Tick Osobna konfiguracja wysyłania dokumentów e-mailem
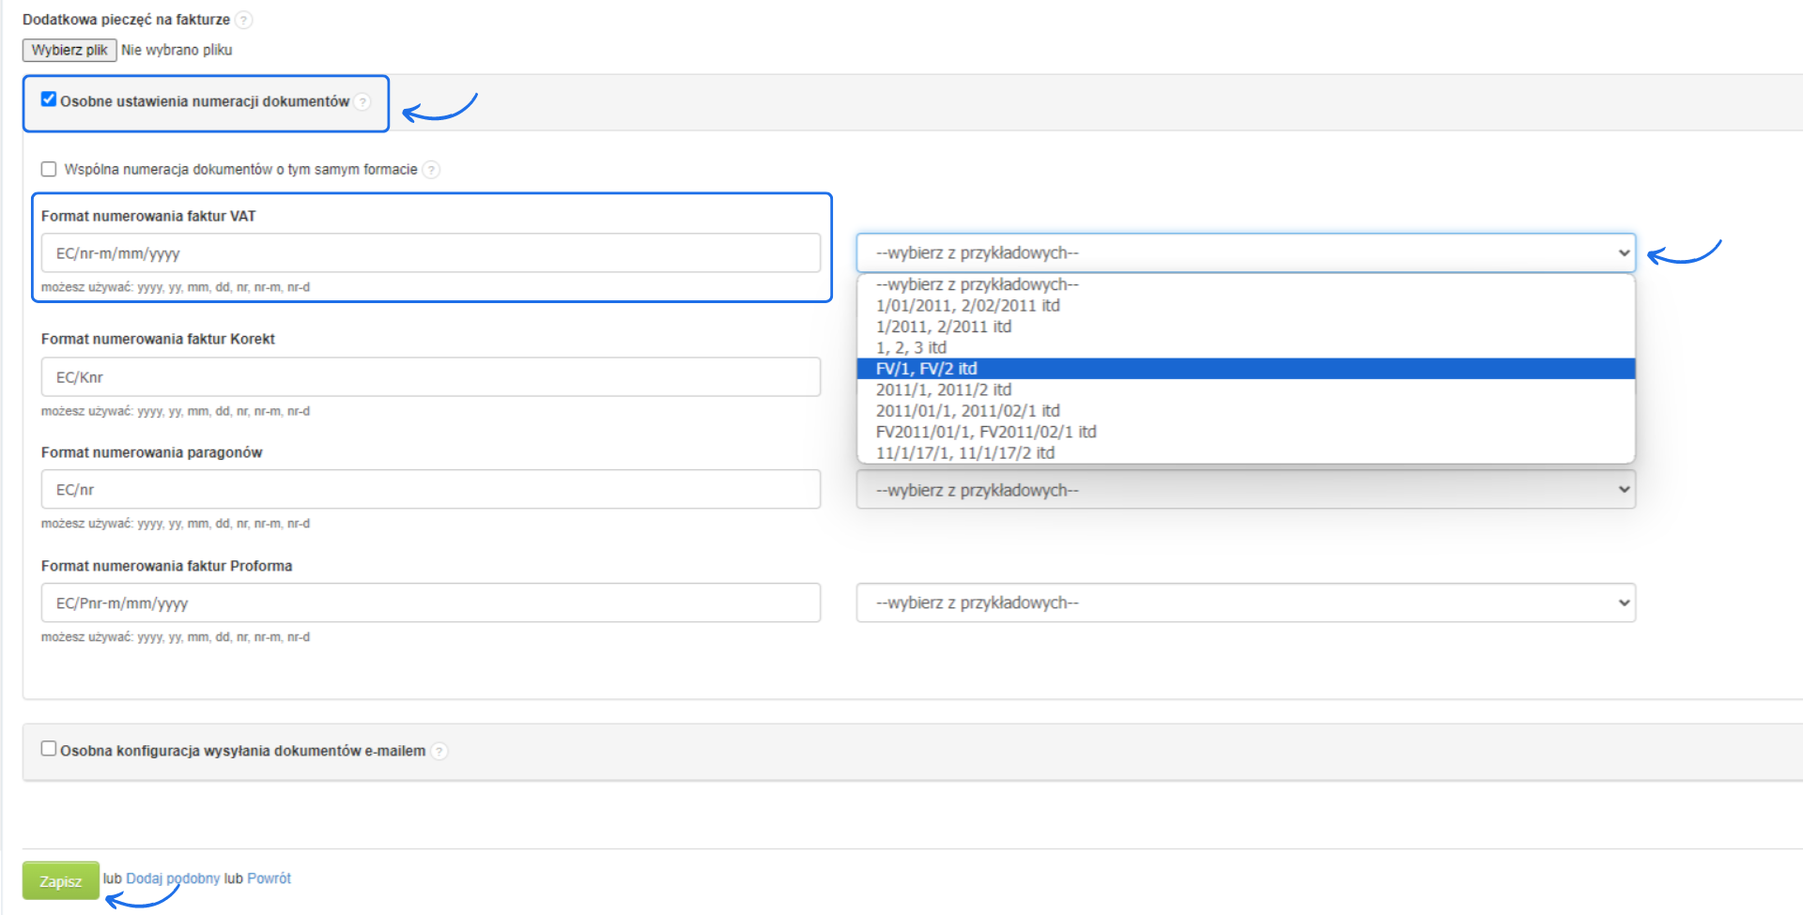The width and height of the screenshot is (1803, 915). 49,749
